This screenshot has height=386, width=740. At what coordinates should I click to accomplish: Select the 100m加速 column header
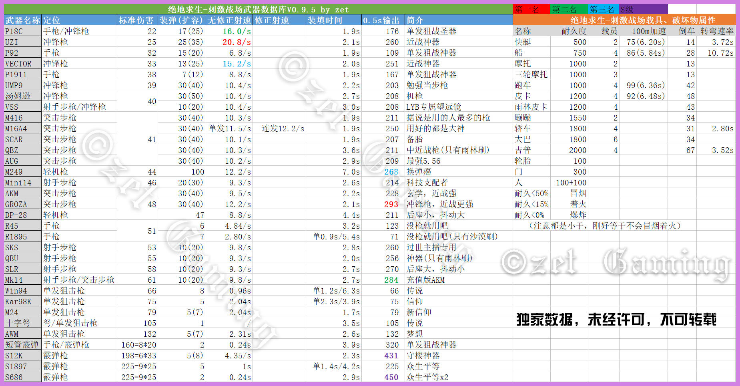tap(643, 31)
